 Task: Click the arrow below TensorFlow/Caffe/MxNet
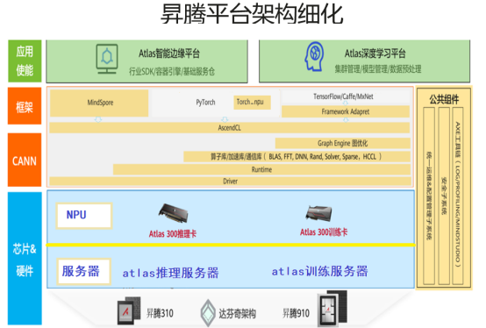(346, 103)
